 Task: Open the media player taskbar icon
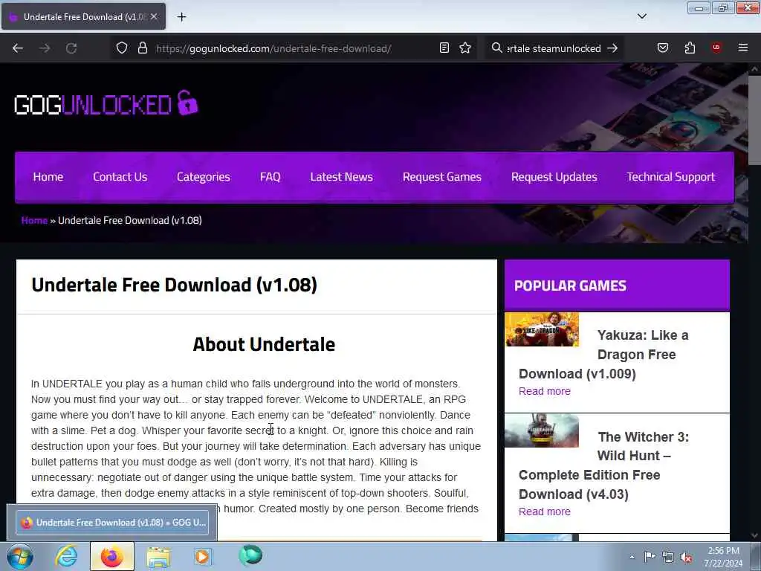click(202, 556)
